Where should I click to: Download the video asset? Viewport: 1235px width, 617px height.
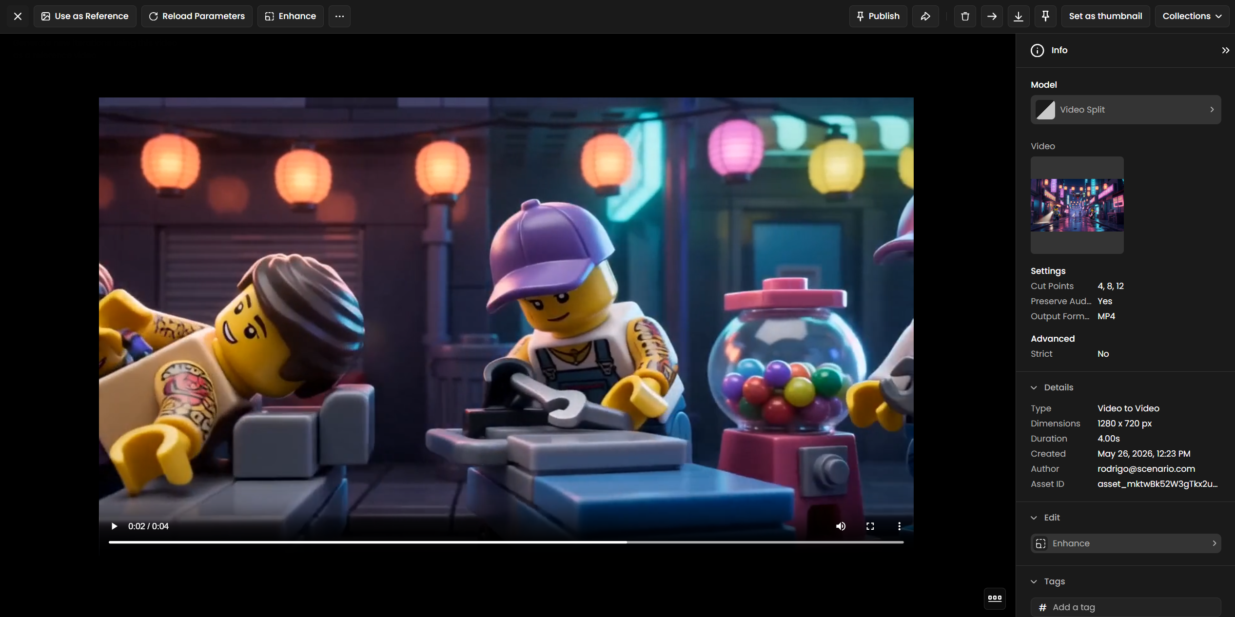coord(1019,16)
